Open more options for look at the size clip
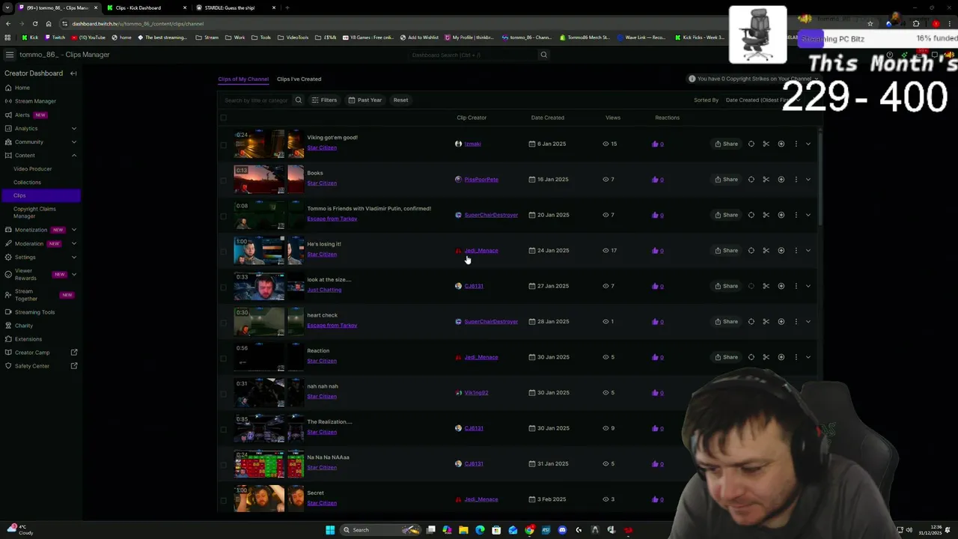 coord(796,286)
